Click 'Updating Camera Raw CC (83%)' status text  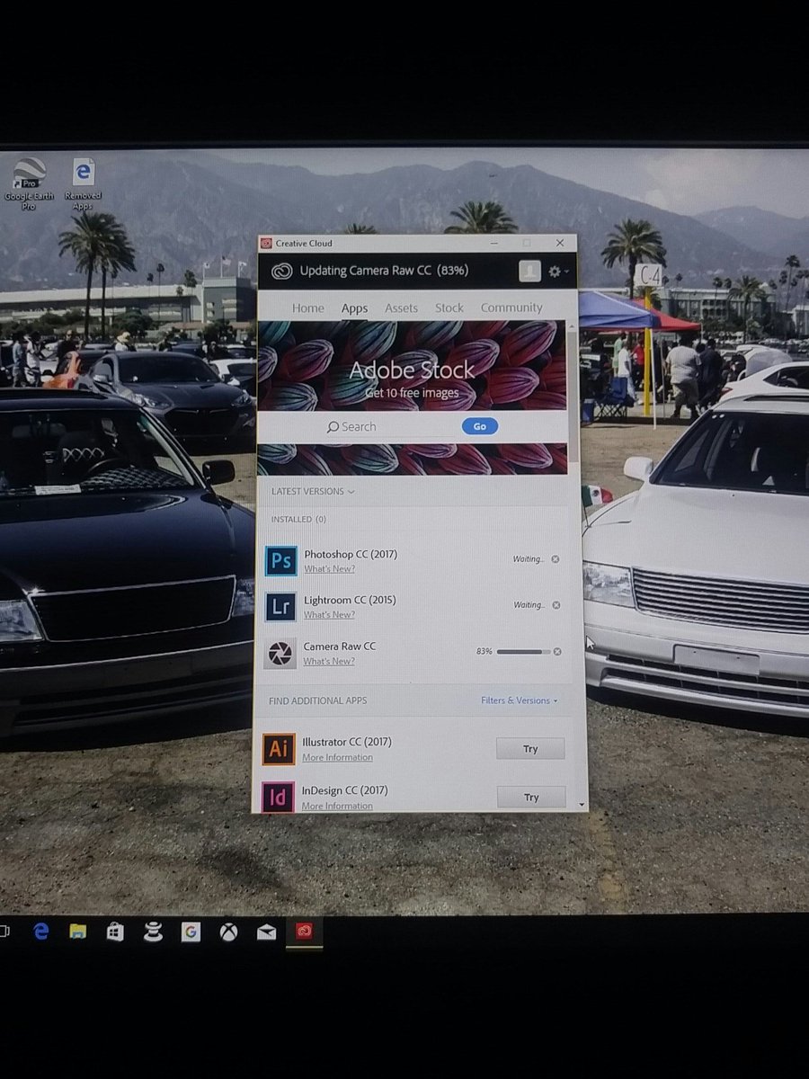(384, 271)
